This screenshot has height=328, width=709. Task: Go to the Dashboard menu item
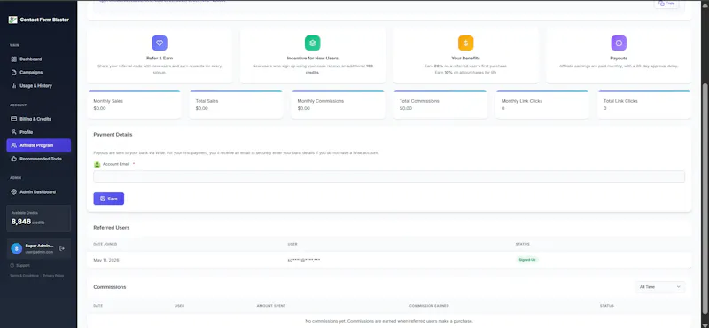pyautogui.click(x=38, y=59)
